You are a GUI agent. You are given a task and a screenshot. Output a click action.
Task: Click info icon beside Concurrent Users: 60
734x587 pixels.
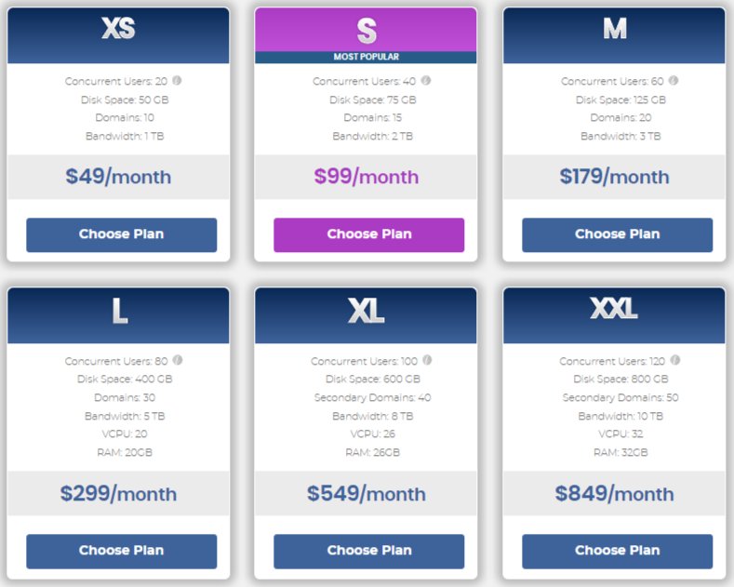(674, 81)
